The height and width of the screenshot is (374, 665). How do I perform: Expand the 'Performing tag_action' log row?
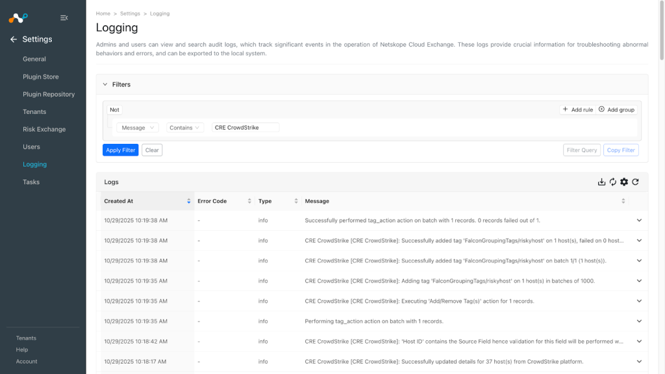(639, 321)
